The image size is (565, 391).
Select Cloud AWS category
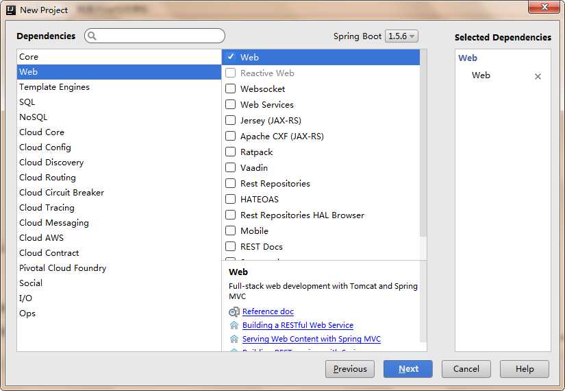pyautogui.click(x=119, y=238)
